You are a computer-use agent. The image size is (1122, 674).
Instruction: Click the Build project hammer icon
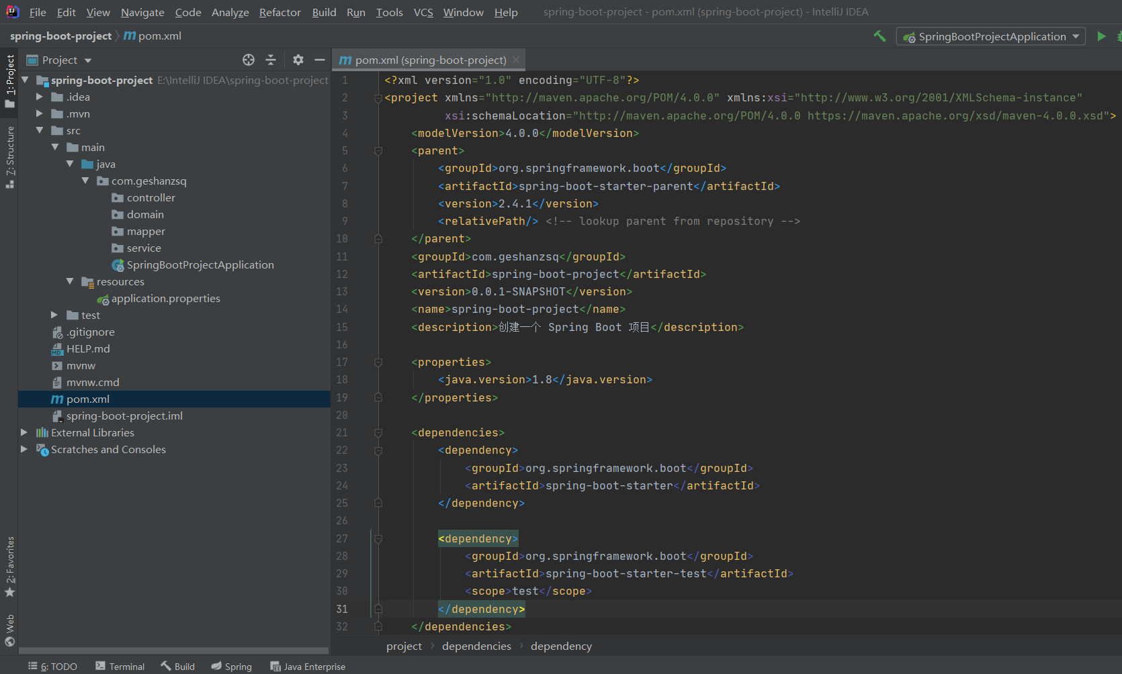click(879, 36)
